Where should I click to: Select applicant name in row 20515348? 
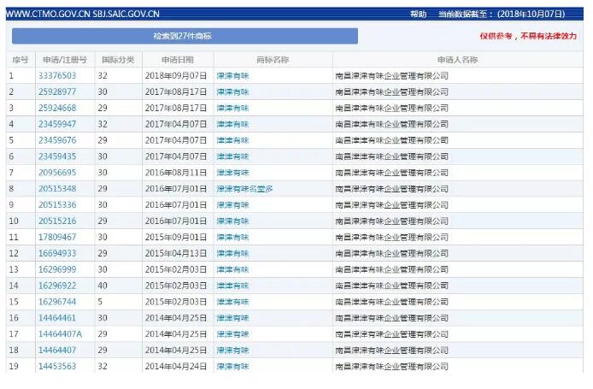tap(391, 189)
